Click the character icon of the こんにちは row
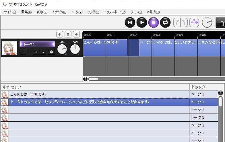Screen dimensions: 225x142 [5, 94]
